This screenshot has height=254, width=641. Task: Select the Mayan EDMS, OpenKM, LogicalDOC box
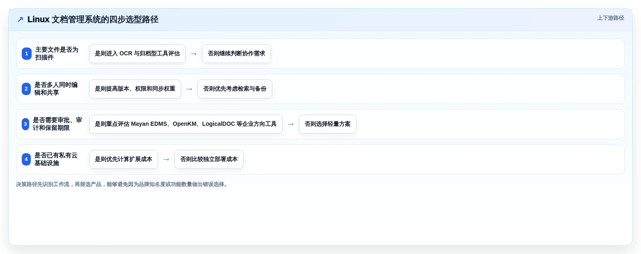(186, 124)
